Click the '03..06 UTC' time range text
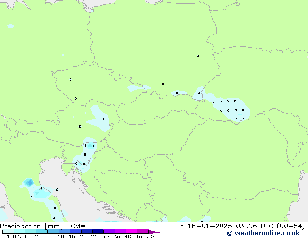This screenshot has height=238, width=308. [255, 226]
